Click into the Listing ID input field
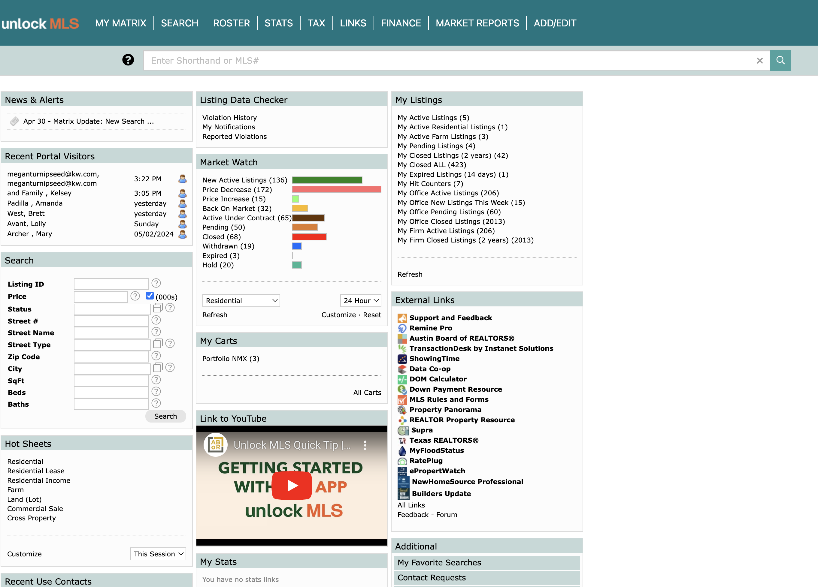Screen dimensions: 818x587 [x=111, y=284]
